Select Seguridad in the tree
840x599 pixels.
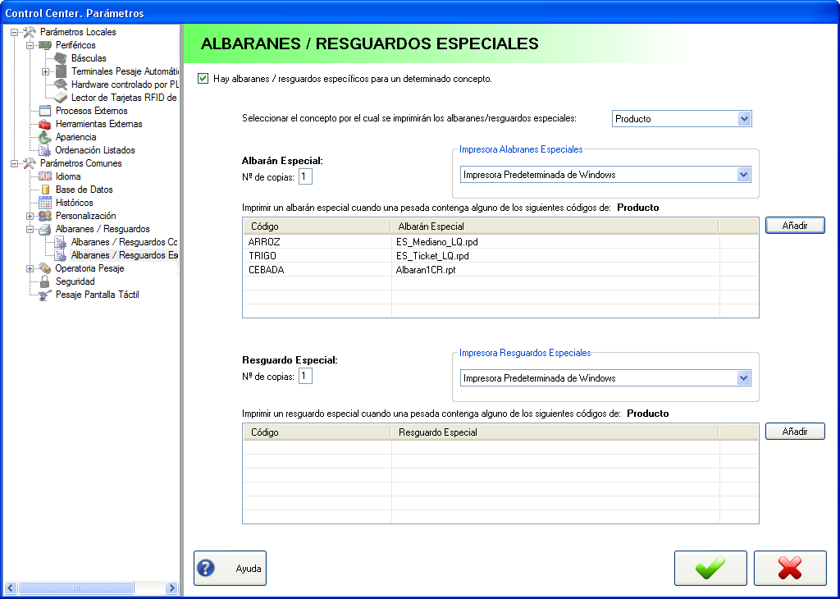pyautogui.click(x=75, y=281)
